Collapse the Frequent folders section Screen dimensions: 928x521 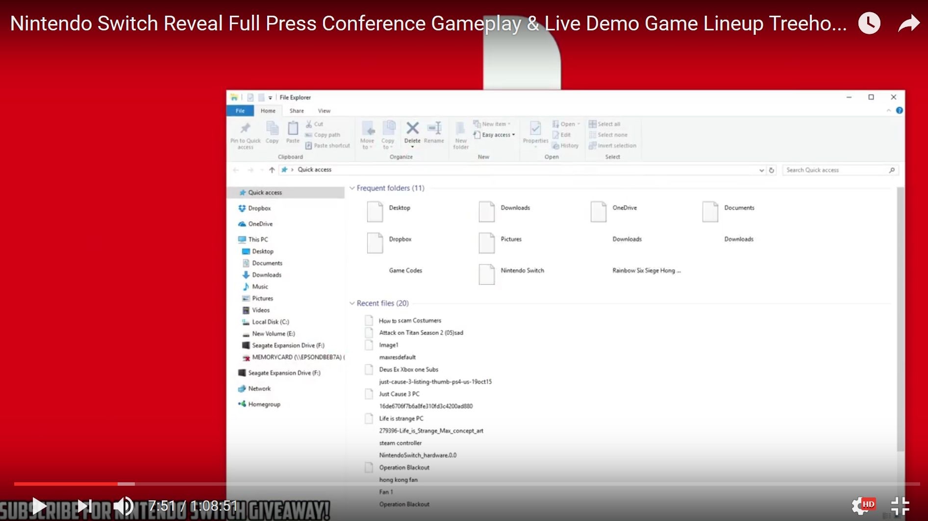pos(352,188)
